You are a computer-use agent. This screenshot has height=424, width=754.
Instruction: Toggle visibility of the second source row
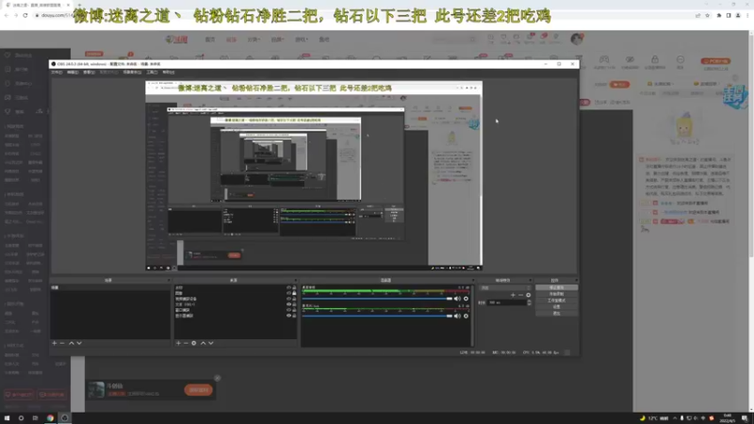pos(289,293)
